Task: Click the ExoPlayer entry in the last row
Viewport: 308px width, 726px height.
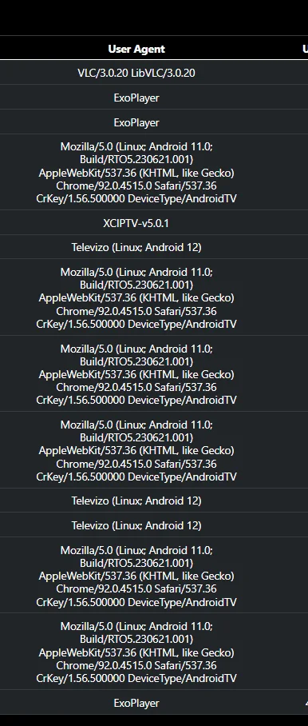Action: [136, 703]
